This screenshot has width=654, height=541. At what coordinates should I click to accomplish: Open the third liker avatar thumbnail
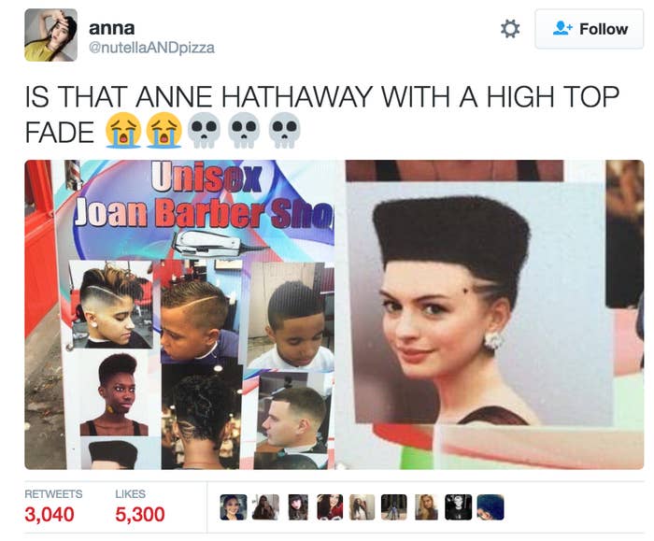[x=298, y=507]
